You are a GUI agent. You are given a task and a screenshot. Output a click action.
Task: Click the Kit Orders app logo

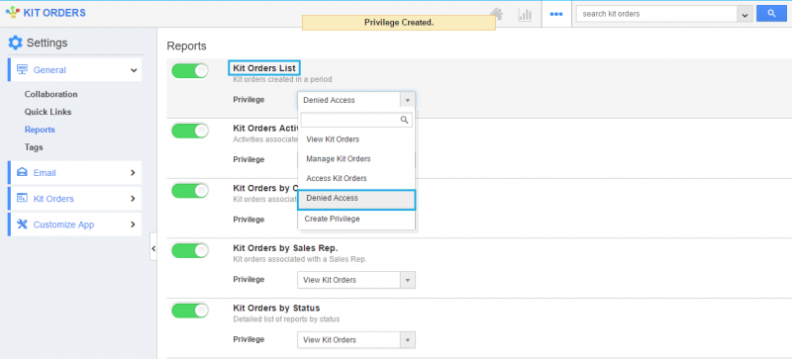click(x=13, y=13)
